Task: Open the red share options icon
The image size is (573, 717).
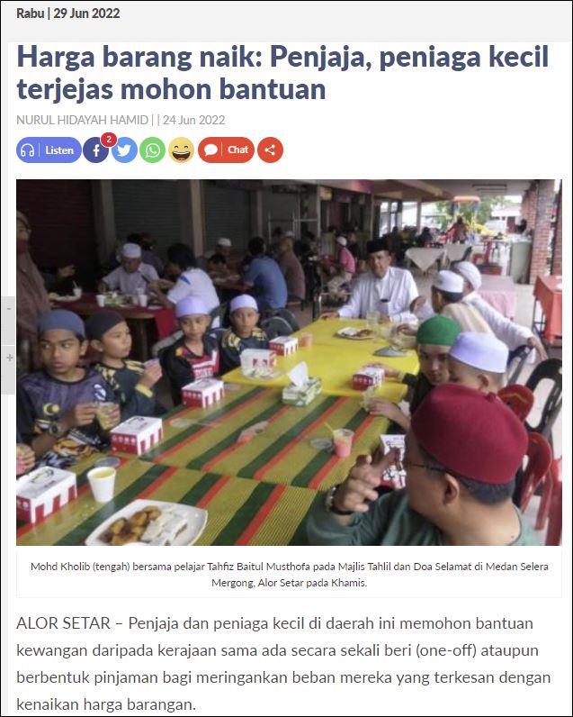Action: (270, 150)
